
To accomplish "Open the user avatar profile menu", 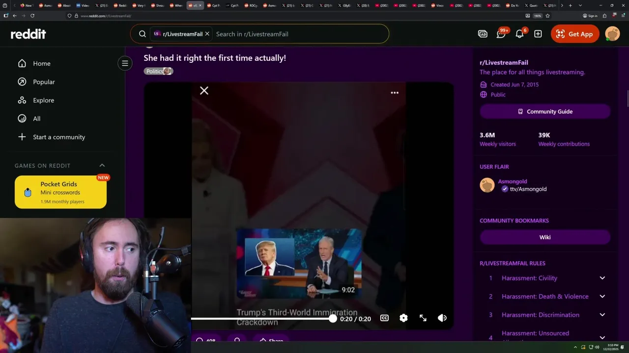I will 612,34.
